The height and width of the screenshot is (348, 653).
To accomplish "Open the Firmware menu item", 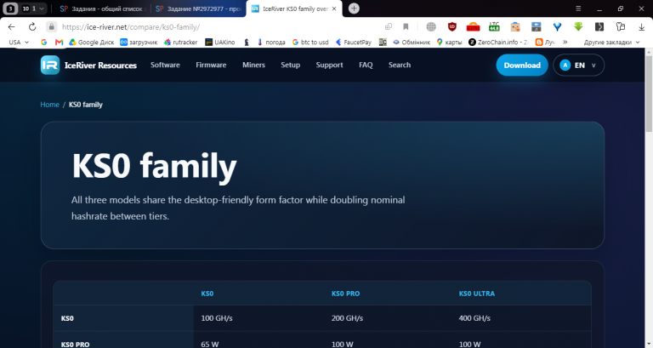I will 211,65.
